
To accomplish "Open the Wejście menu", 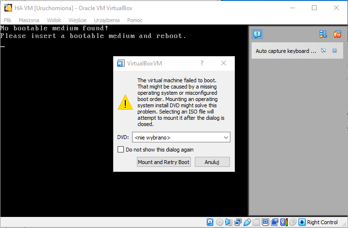I will 78,20.
